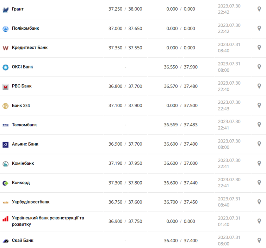Open Укрбудінвестбанк location pin
The width and height of the screenshot is (266, 248).
259,202
